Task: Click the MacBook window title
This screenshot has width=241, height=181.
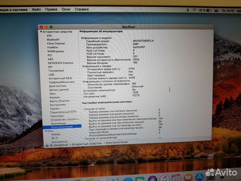Action: (129, 27)
